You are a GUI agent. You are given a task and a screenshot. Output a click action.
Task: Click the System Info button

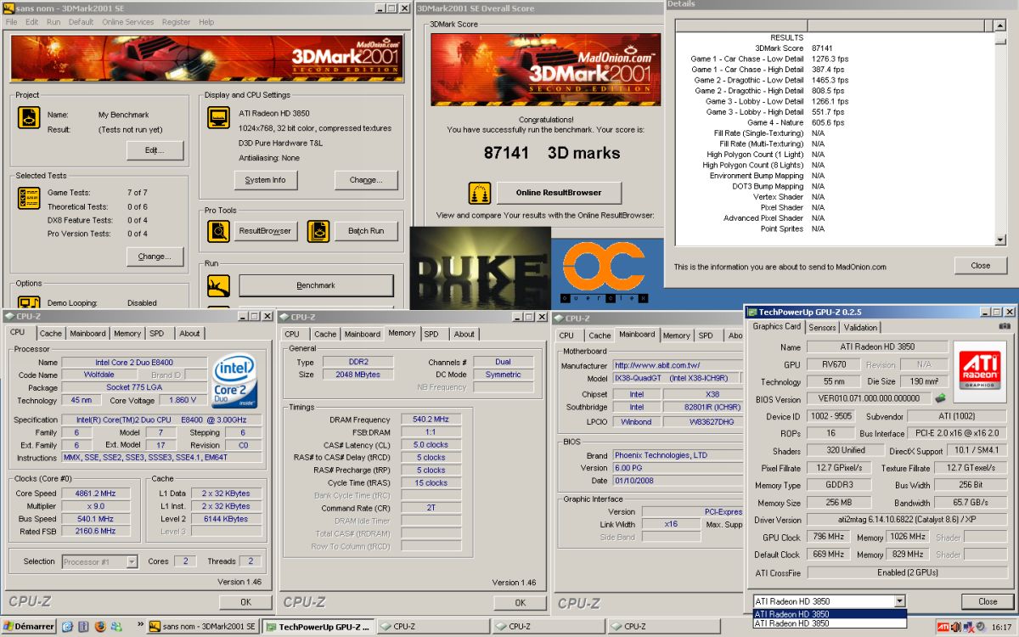point(265,180)
